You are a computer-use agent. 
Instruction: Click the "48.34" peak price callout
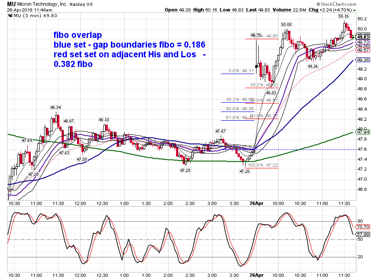pos(55,108)
